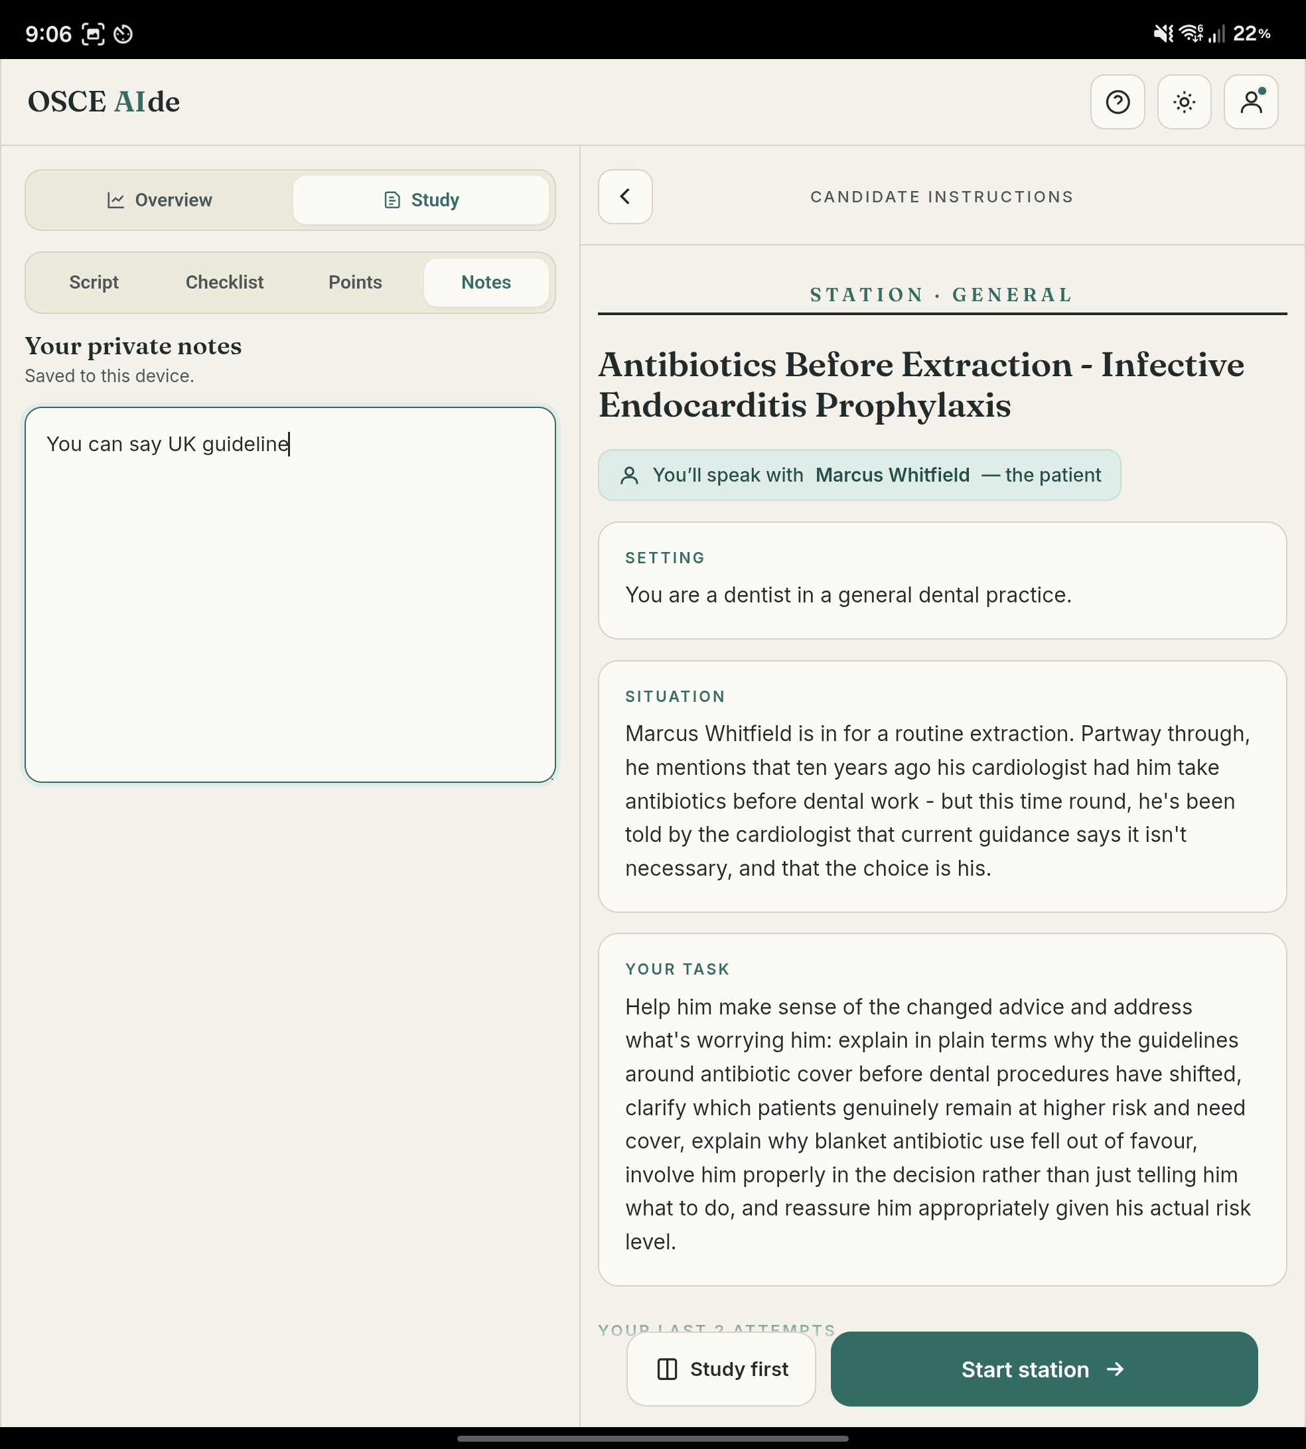Click the person icon in patient badge
1306x1449 pixels.
coord(629,475)
